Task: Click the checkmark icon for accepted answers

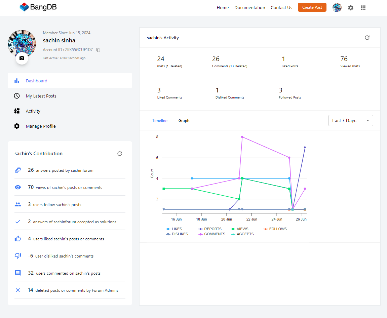Action: [x=18, y=222]
